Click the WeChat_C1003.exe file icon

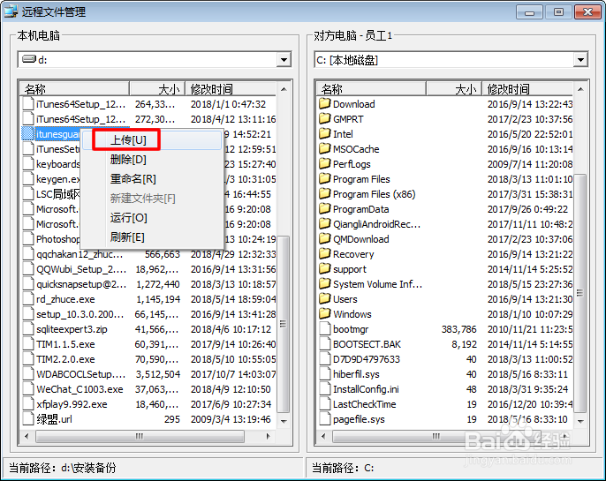click(x=28, y=389)
